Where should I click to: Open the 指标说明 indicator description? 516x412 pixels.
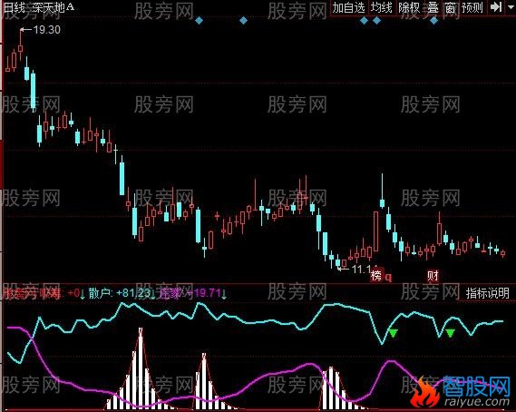click(x=487, y=293)
